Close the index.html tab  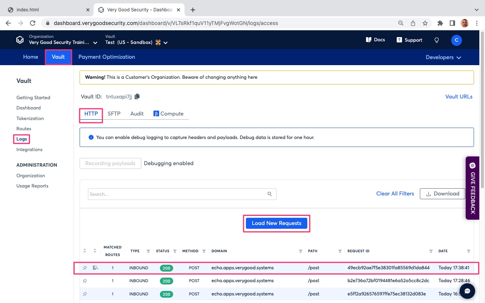click(x=88, y=10)
